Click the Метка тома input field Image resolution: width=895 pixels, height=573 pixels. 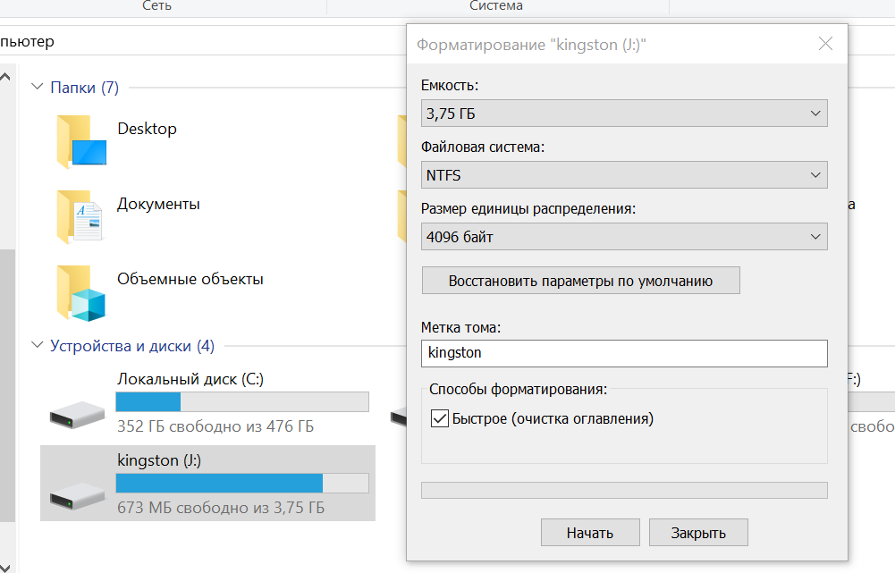(624, 353)
